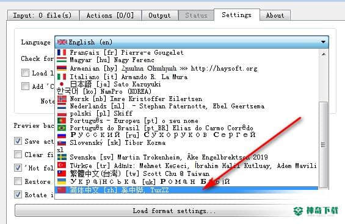Viewport: 345px width, 224px height.
Task: Click the Turkish flag icon
Action: point(62,165)
